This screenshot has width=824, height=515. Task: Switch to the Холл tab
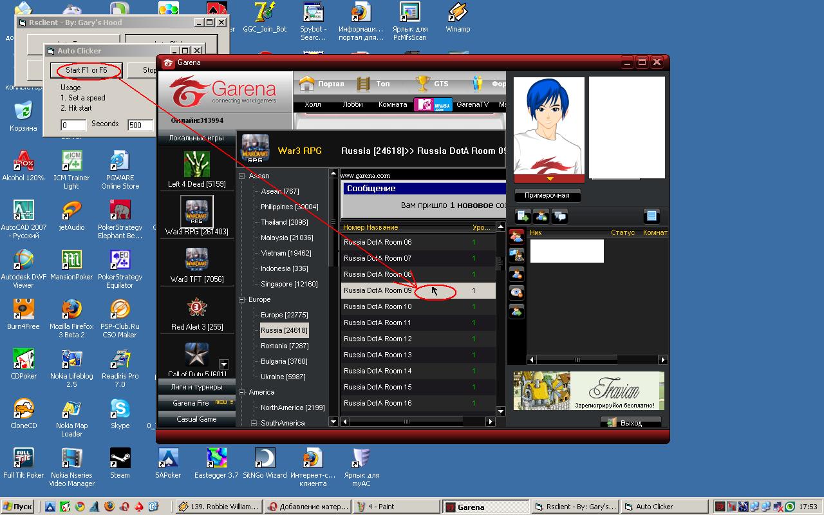coord(313,104)
